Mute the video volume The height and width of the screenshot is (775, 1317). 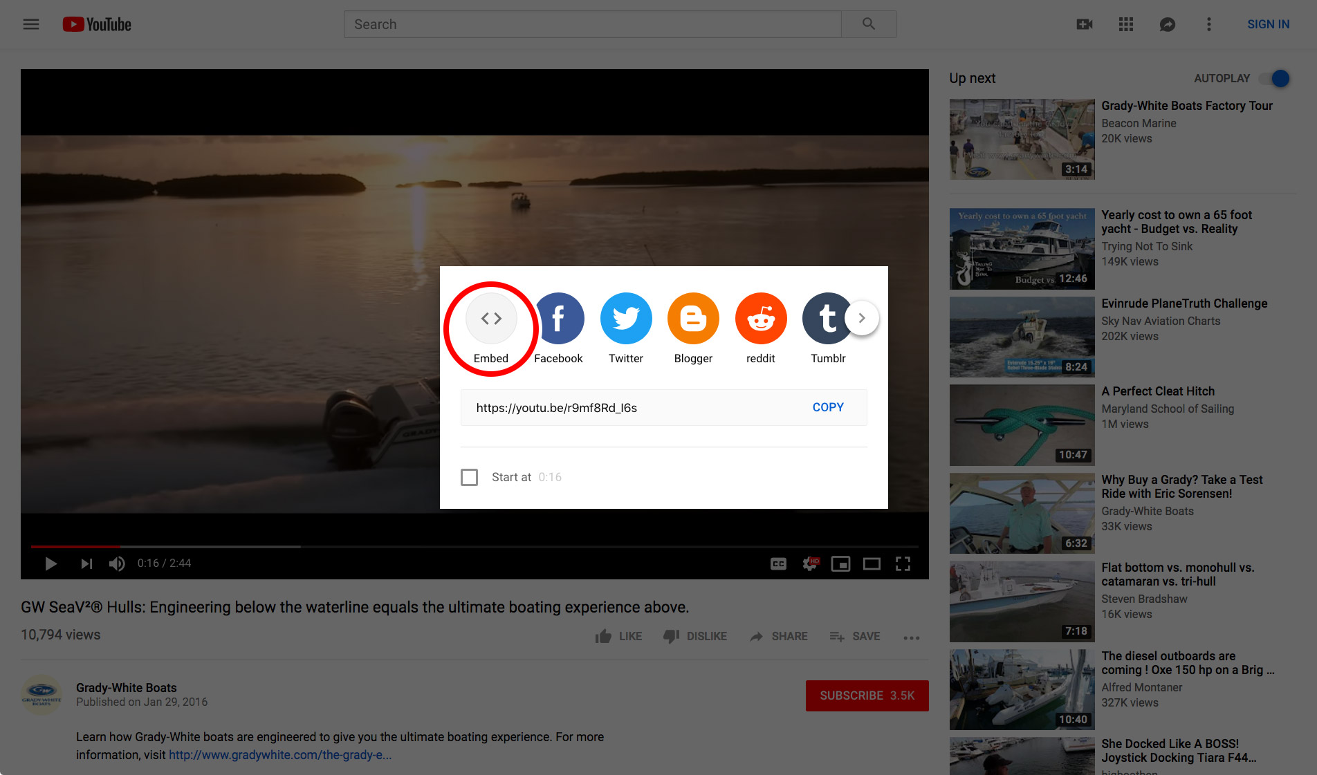tap(117, 563)
